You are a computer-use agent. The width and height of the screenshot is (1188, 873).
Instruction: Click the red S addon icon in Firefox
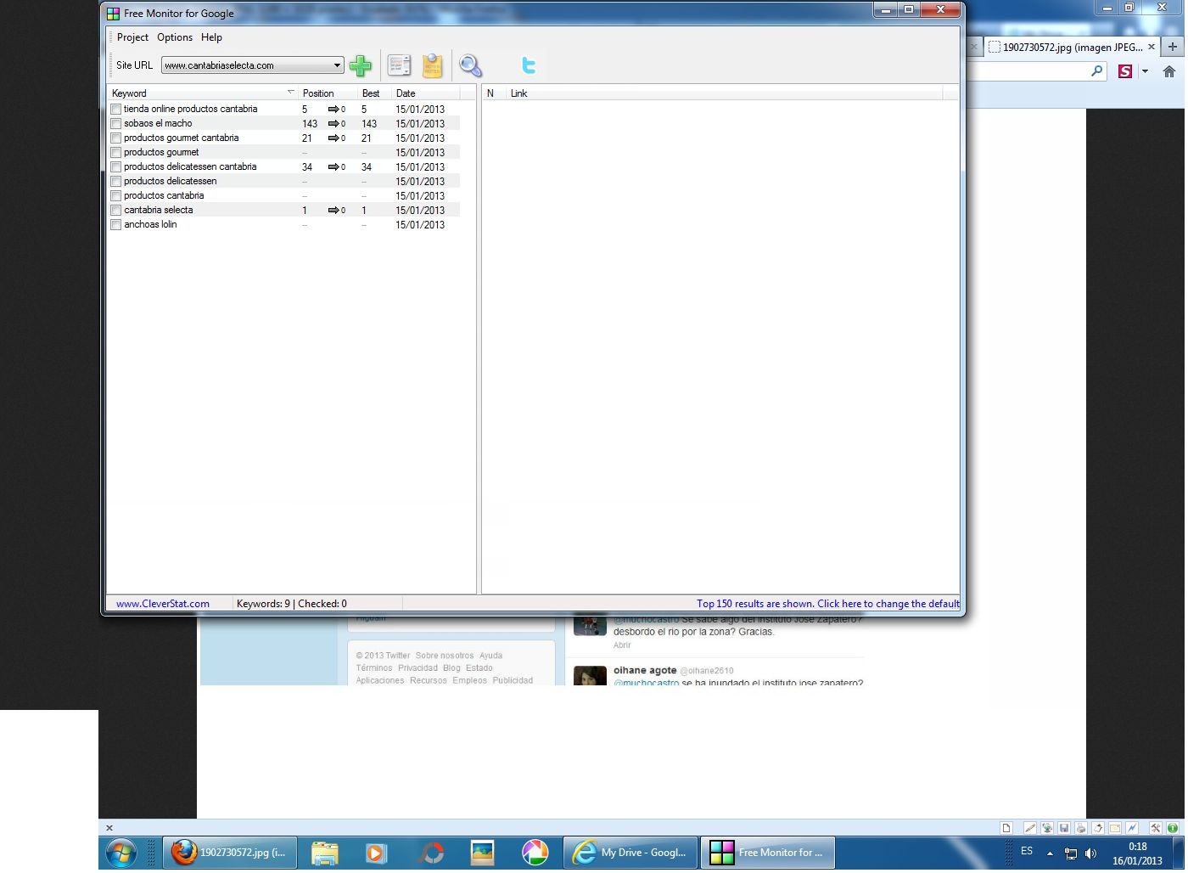1125,71
